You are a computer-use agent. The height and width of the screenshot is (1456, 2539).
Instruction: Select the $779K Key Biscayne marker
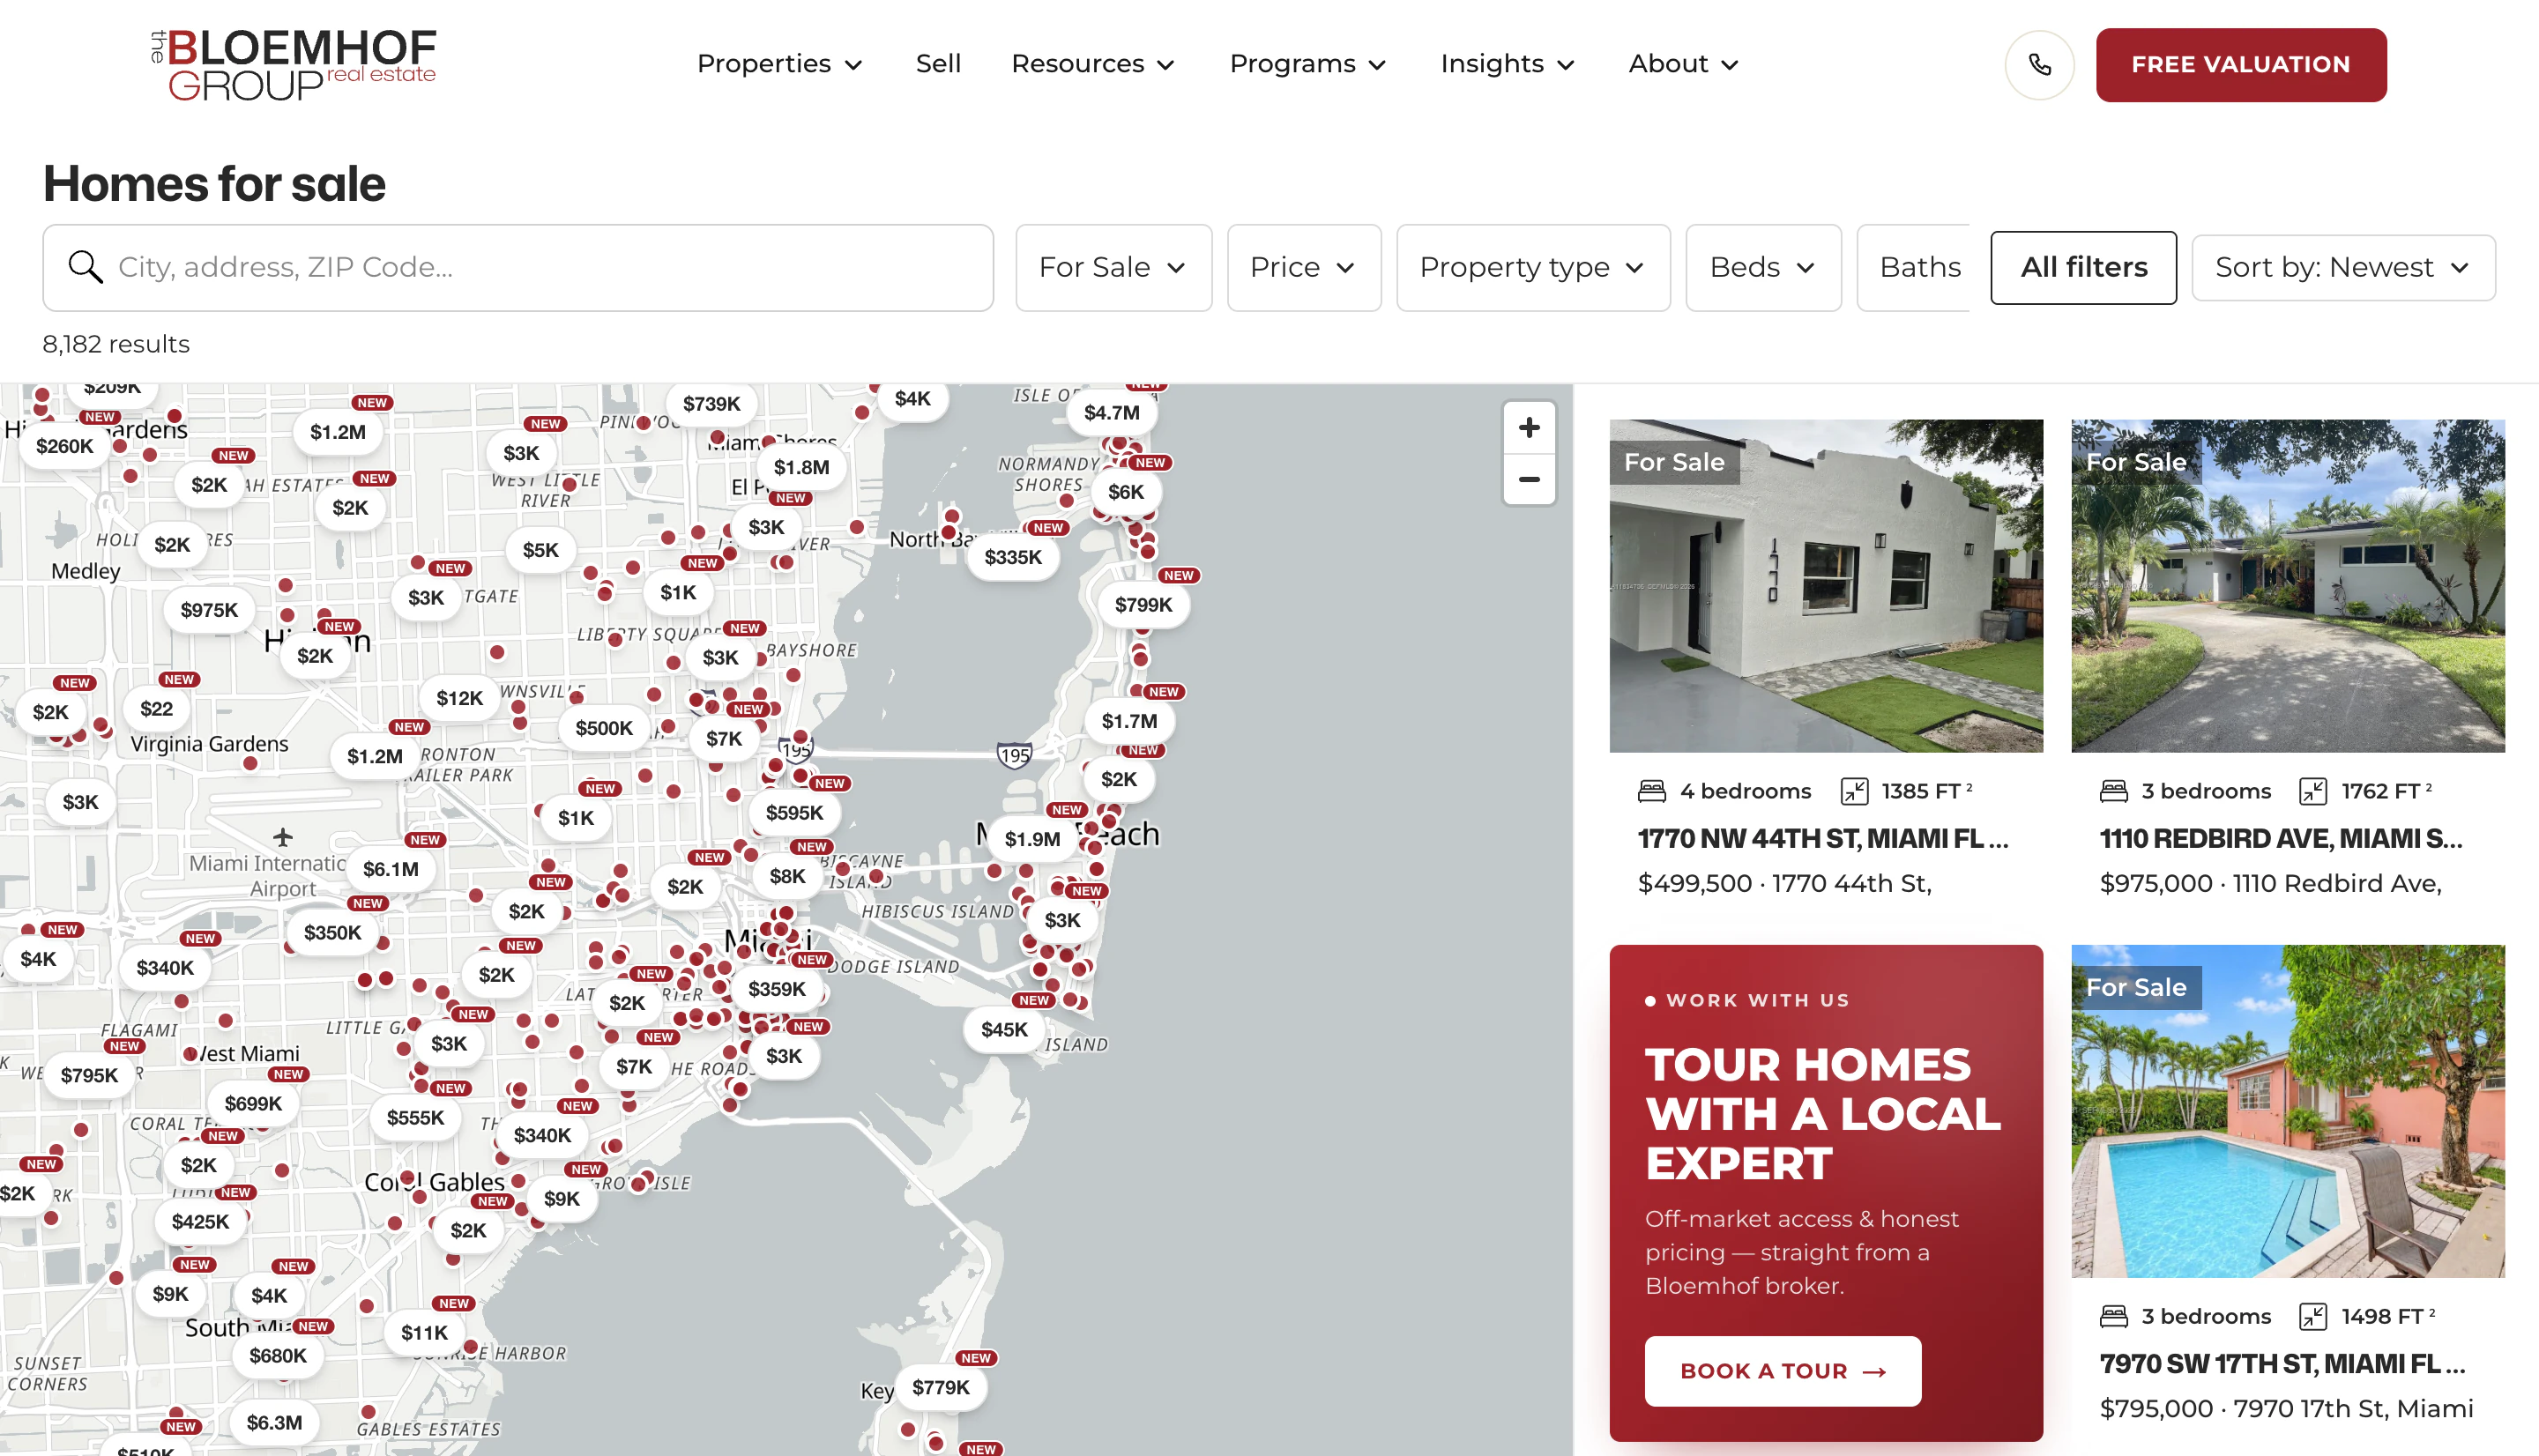pos(940,1387)
